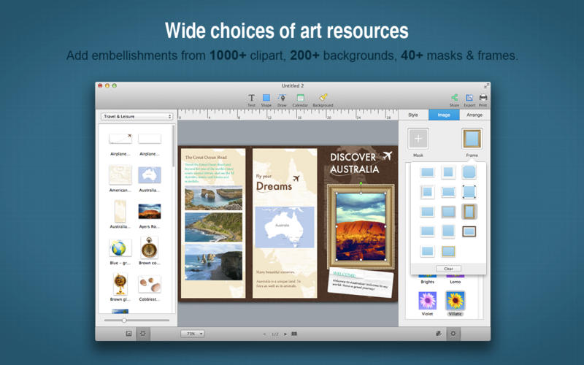The width and height of the screenshot is (584, 365).
Task: Click the Share icon
Action: coord(454,99)
